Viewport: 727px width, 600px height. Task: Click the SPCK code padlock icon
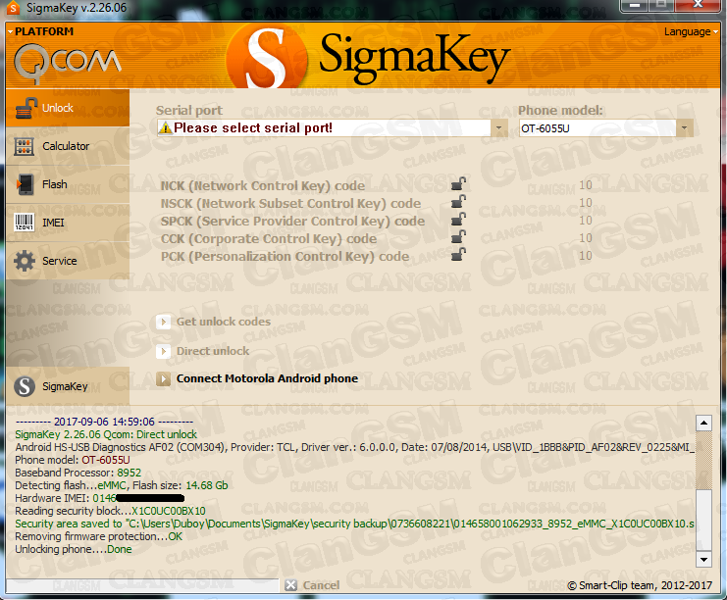tap(458, 220)
